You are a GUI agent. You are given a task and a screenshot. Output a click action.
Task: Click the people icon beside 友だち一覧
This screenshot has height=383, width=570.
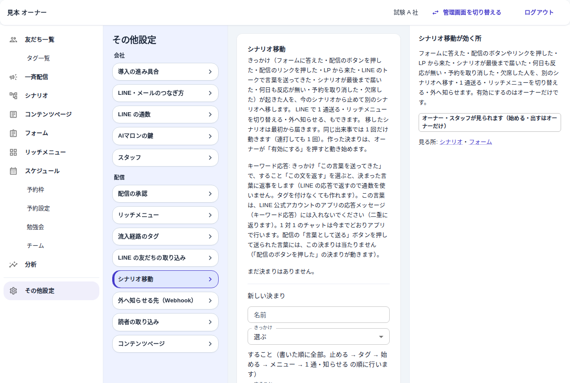pyautogui.click(x=13, y=40)
